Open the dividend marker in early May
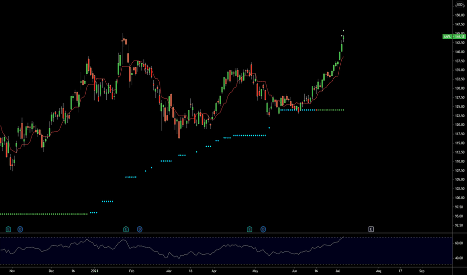Viewport: 467px width, 275px height. (x=263, y=229)
